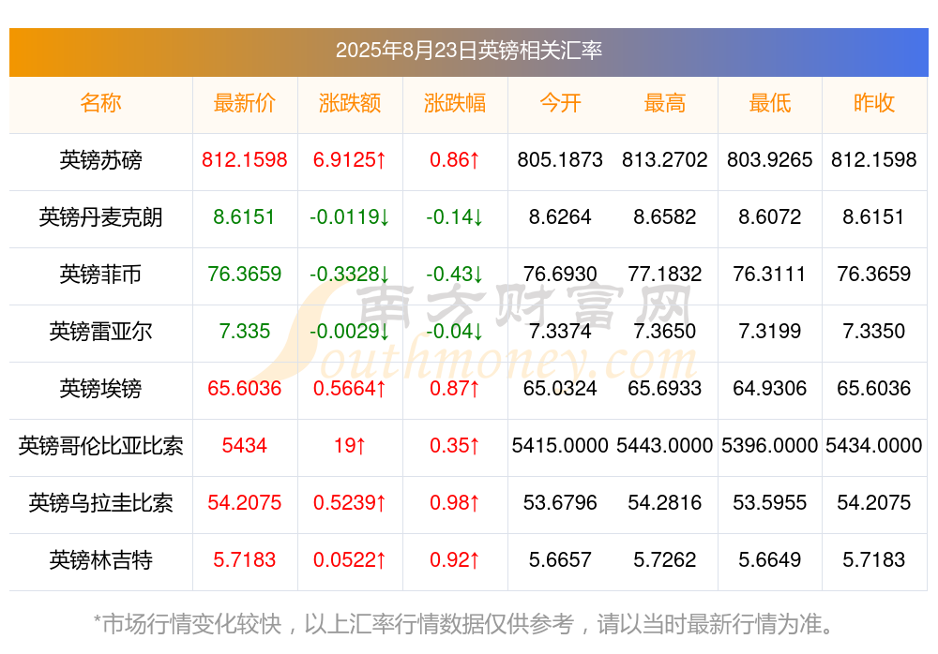Image resolution: width=938 pixels, height=654 pixels.
Task: Click latest price 5.7183 in red
Action: pos(244,560)
